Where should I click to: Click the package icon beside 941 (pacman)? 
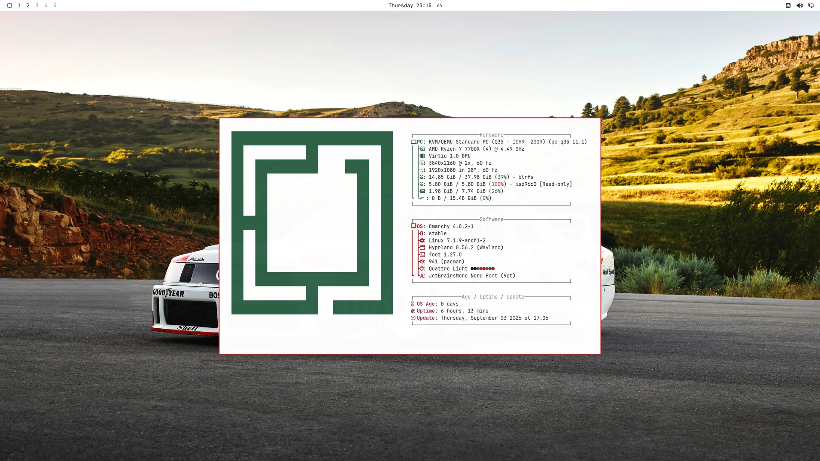click(422, 262)
